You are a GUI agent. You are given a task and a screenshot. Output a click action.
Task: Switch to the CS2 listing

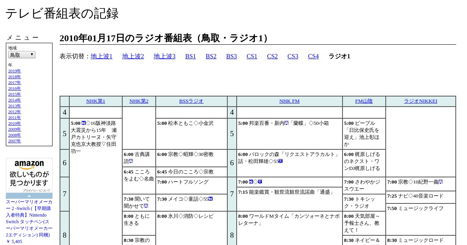click(x=272, y=56)
